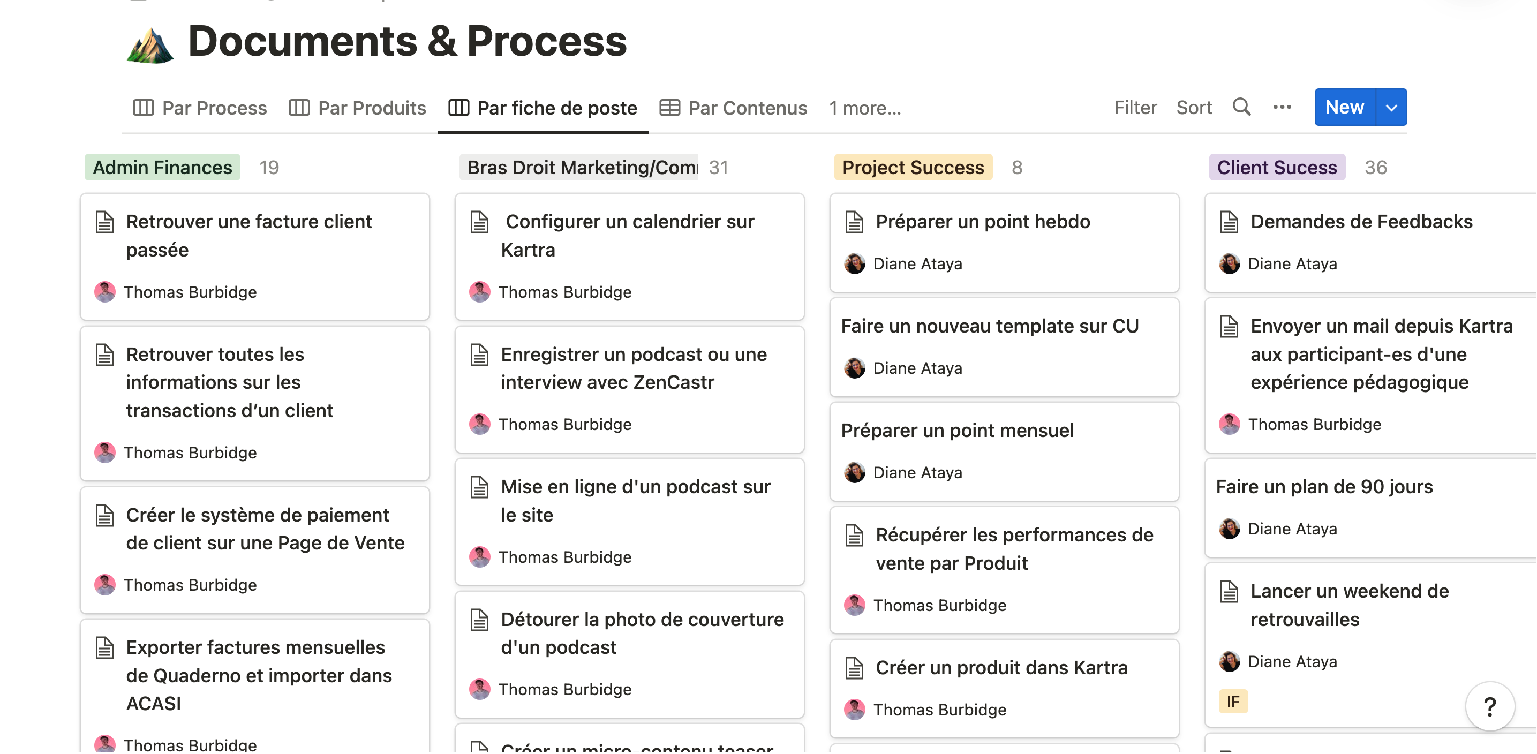Open the Filter options
This screenshot has height=754, width=1537.
tap(1135, 108)
